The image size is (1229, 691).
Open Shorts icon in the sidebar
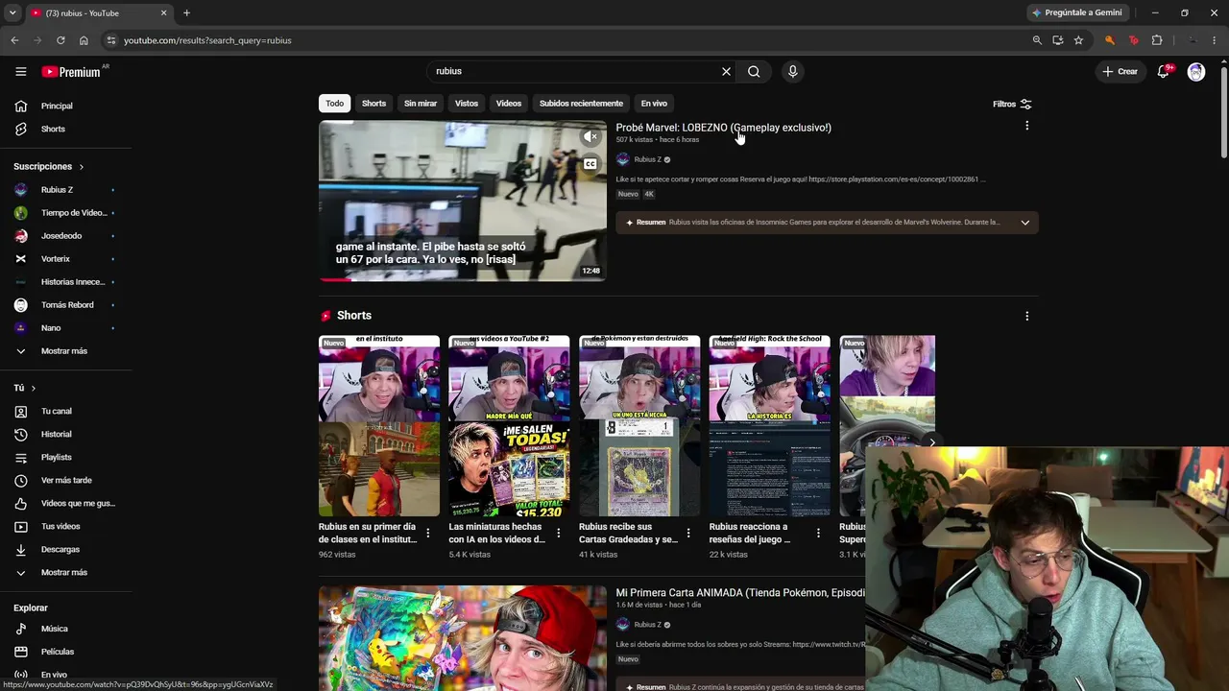pos(21,129)
